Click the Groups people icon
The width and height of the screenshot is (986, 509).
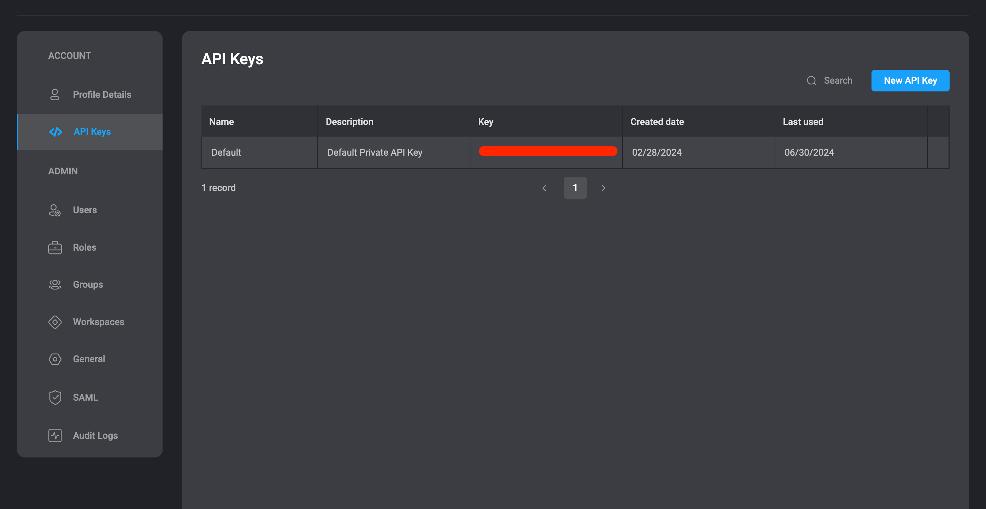click(55, 285)
